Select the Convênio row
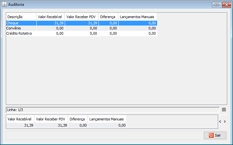Viewport: 233px width, 145px height. [x=21, y=28]
